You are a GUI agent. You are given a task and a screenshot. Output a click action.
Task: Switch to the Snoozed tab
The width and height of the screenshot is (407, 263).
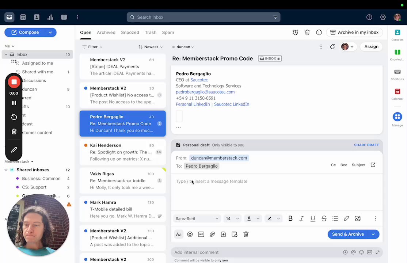click(130, 33)
